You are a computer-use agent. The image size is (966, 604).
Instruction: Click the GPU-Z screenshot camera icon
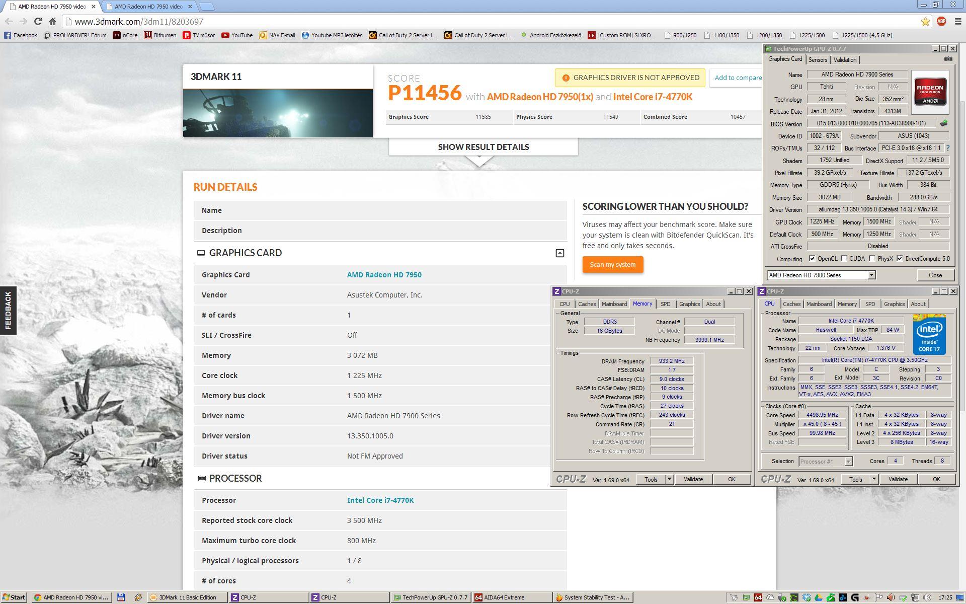tap(948, 59)
